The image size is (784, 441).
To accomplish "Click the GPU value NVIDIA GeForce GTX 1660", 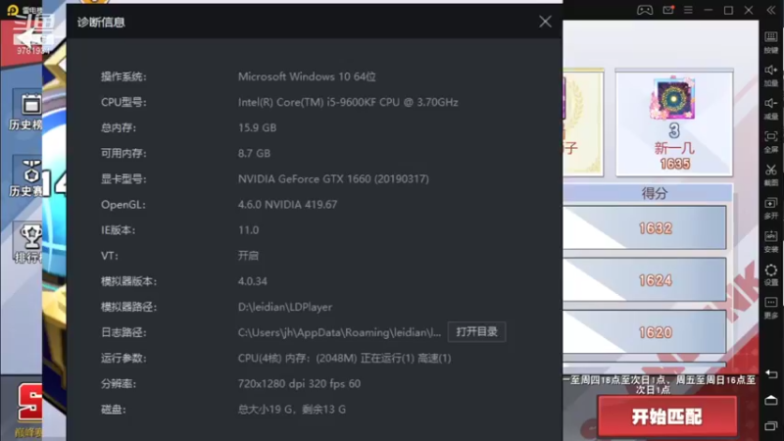I will tap(333, 179).
